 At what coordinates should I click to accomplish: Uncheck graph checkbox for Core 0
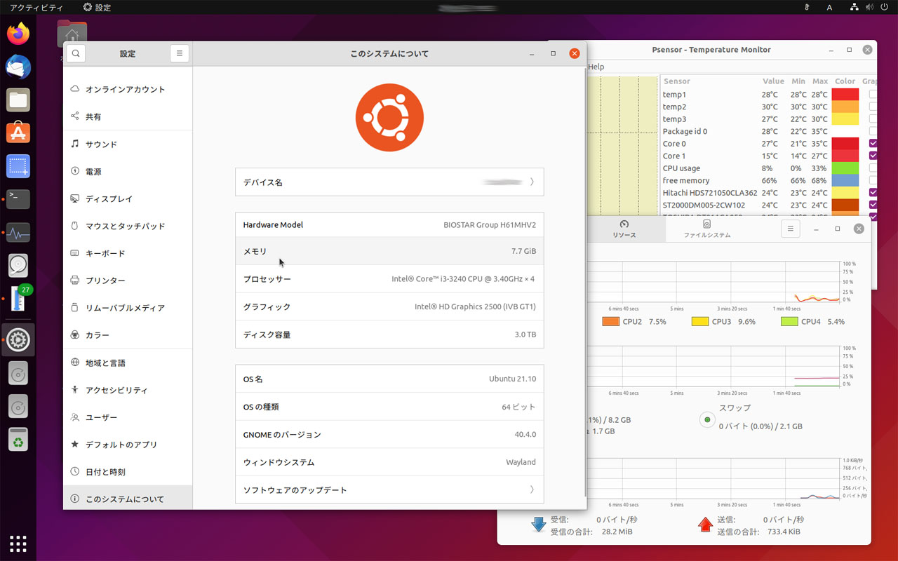[873, 143]
